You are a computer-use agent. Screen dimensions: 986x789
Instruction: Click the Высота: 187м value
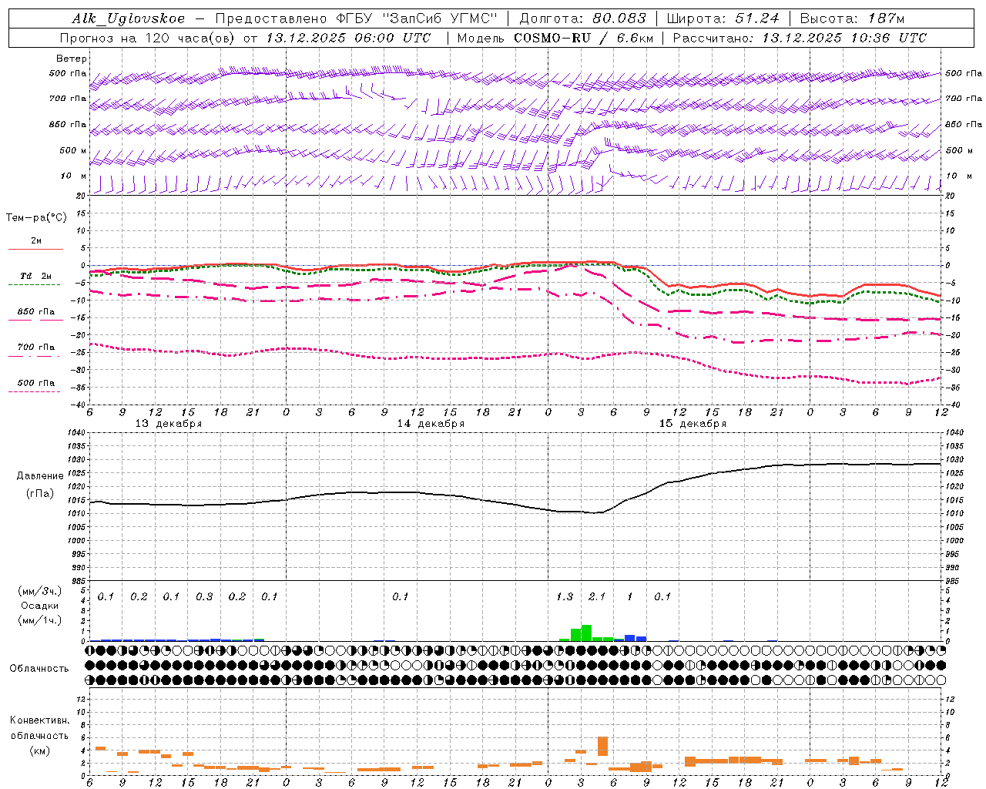[852, 18]
